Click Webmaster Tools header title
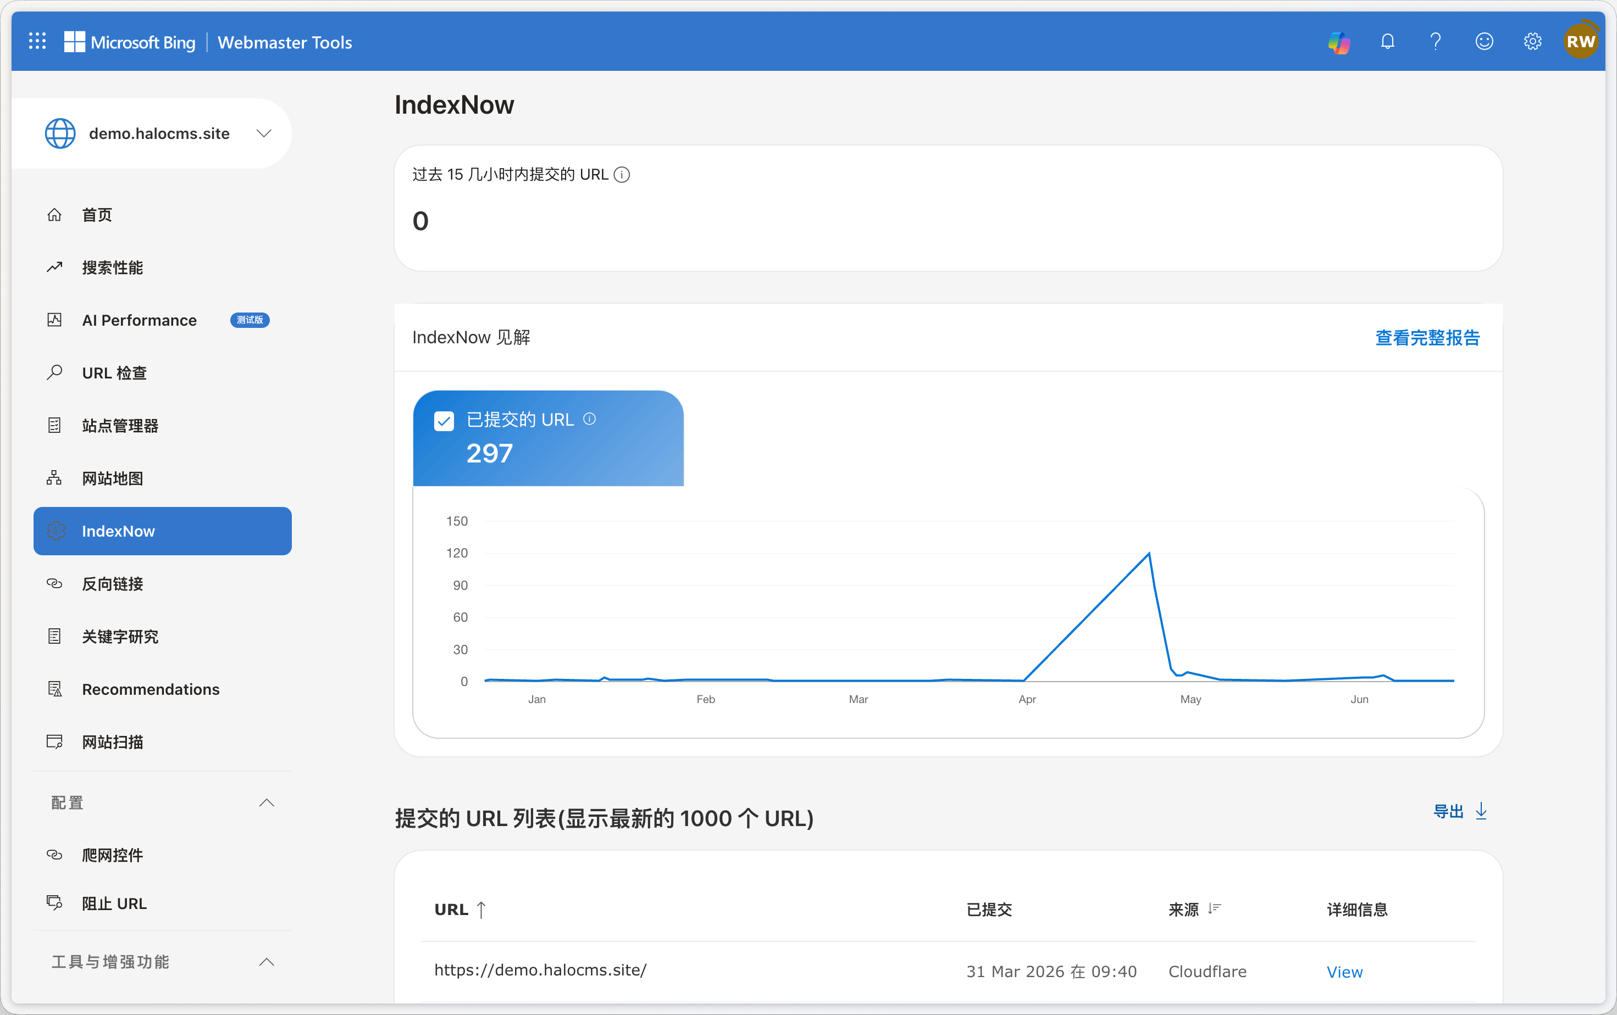The height and width of the screenshot is (1015, 1617). [x=285, y=42]
